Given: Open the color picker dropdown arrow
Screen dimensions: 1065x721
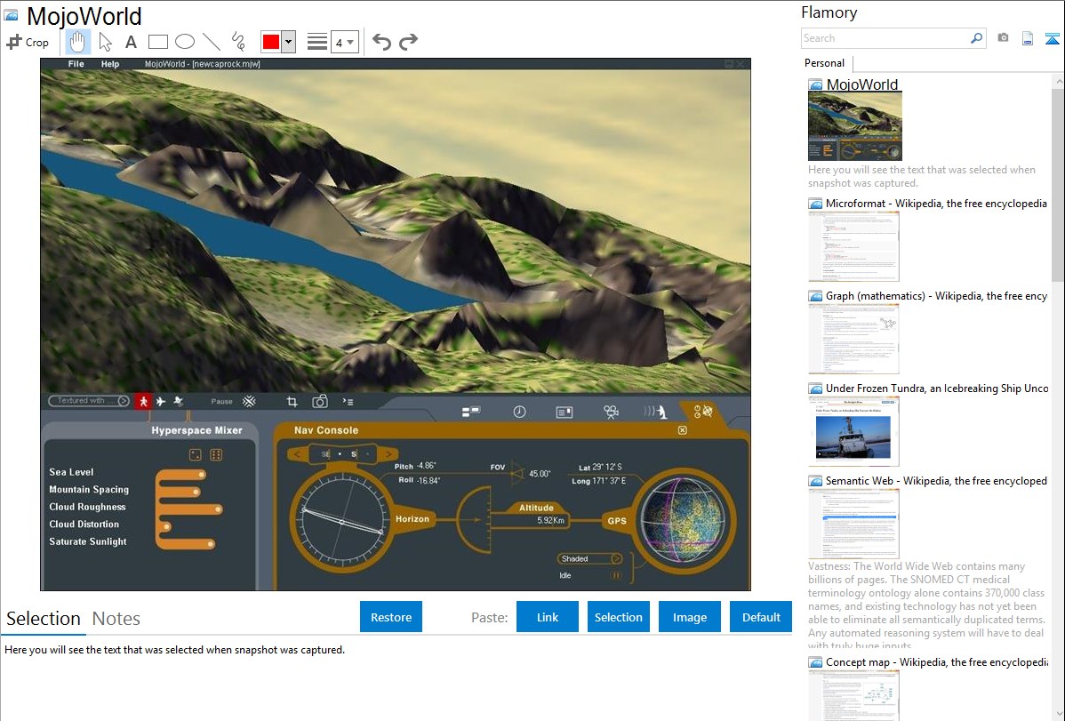Looking at the screenshot, I should pos(288,42).
